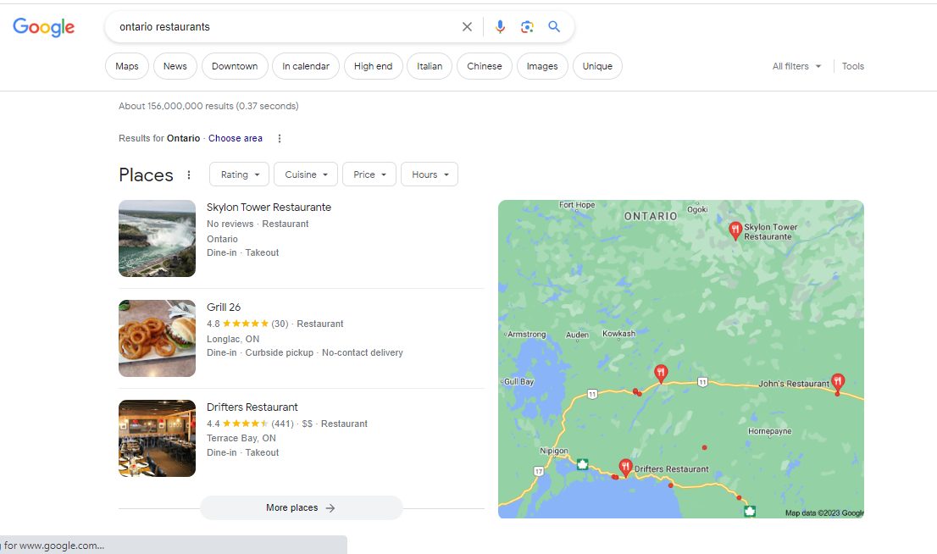Screen dimensions: 937x554
Task: Select the Chinese filter chip
Action: [x=484, y=66]
